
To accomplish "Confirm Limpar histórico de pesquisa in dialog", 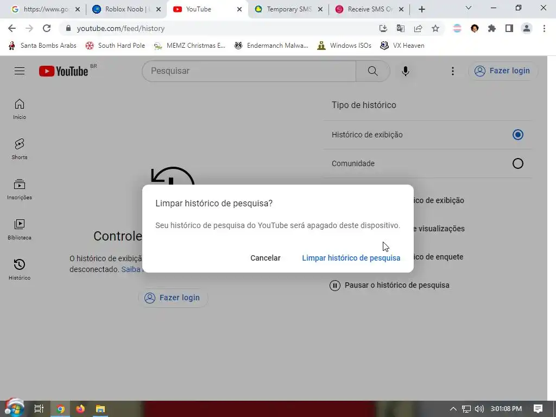I will tap(351, 258).
